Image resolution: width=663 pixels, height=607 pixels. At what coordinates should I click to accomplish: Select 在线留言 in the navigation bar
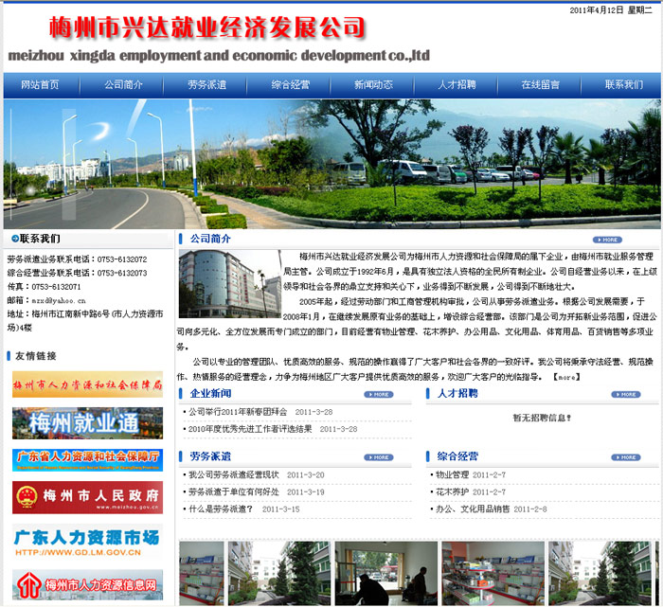tap(540, 85)
